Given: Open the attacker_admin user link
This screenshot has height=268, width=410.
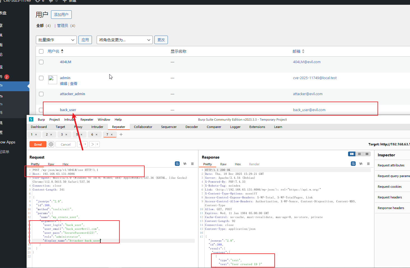Looking at the screenshot, I should point(72,94).
